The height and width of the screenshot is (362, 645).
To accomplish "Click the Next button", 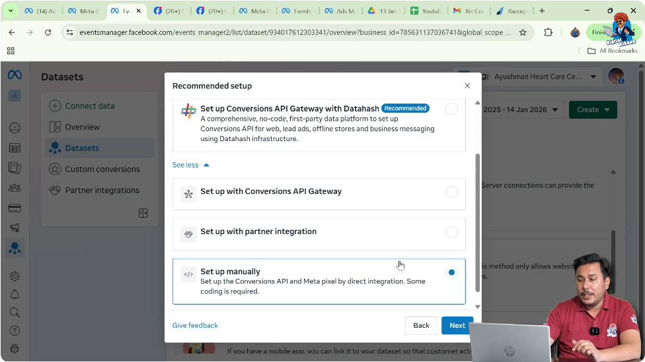I will click(x=457, y=326).
